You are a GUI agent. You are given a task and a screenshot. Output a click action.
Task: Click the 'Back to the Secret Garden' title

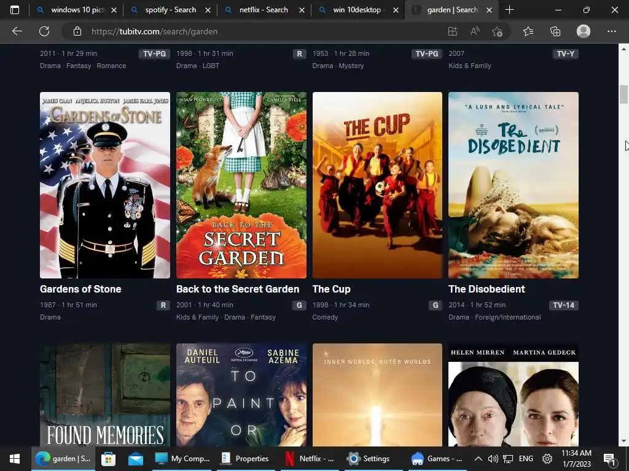pyautogui.click(x=238, y=289)
